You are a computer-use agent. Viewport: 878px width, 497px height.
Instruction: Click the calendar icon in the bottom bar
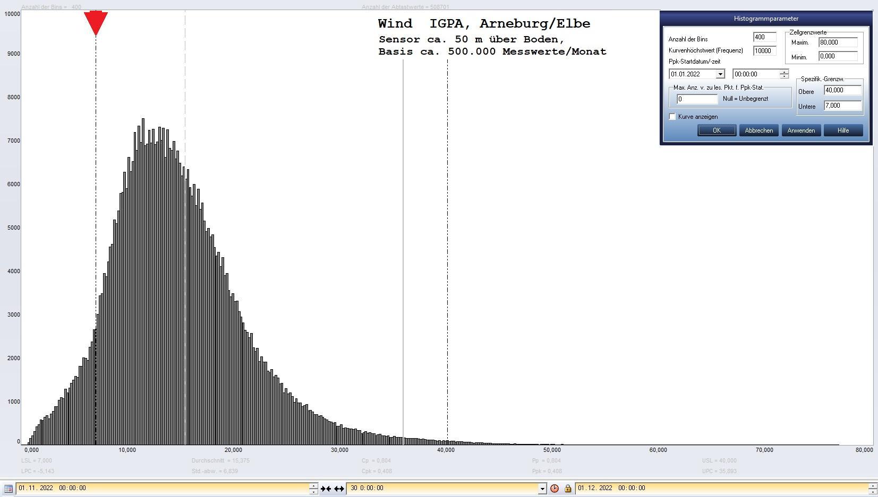pos(8,489)
